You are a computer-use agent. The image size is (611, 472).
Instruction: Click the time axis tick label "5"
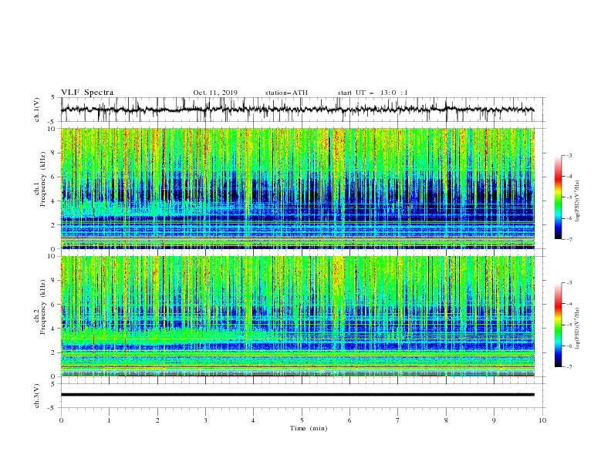(302, 420)
